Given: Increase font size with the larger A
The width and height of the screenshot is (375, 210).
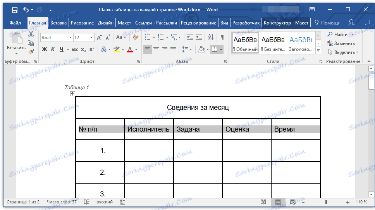Looking at the screenshot, I should pyautogui.click(x=99, y=37).
